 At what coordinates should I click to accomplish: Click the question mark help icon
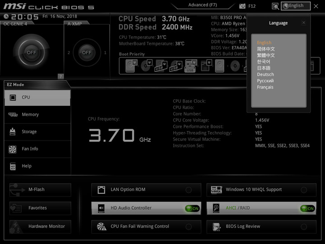point(60,76)
